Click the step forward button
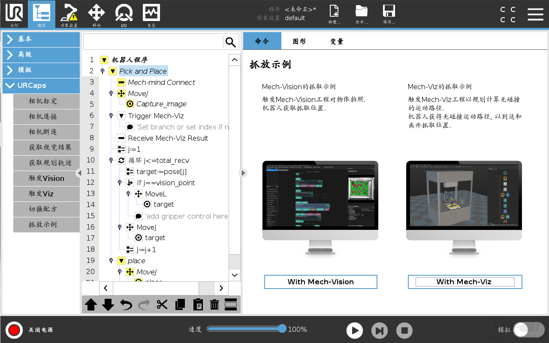 [x=379, y=331]
